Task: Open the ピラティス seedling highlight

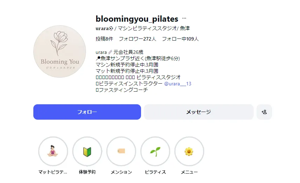Action: click(155, 151)
